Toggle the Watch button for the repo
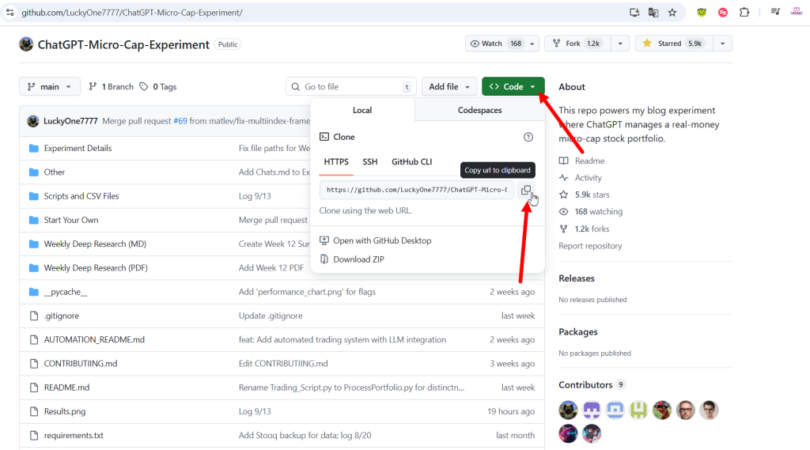810x450 pixels. (494, 43)
